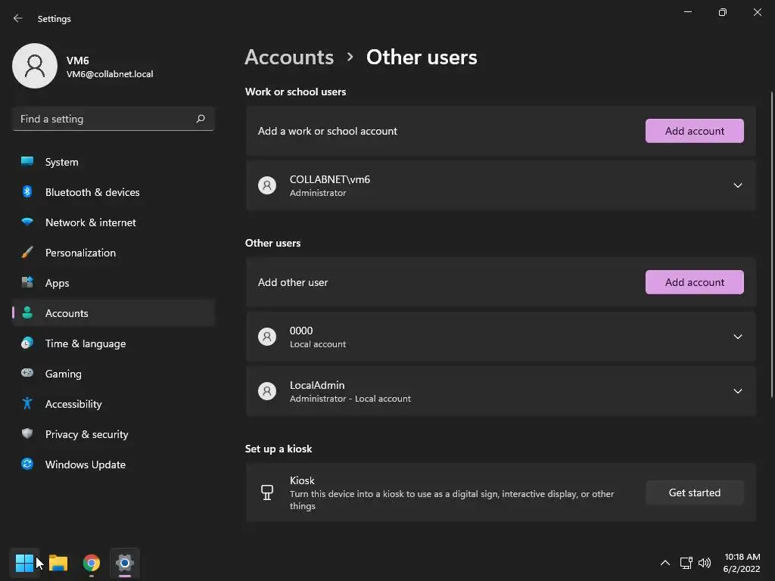The width and height of the screenshot is (775, 581).
Task: Show hidden icons in system tray
Action: click(665, 563)
